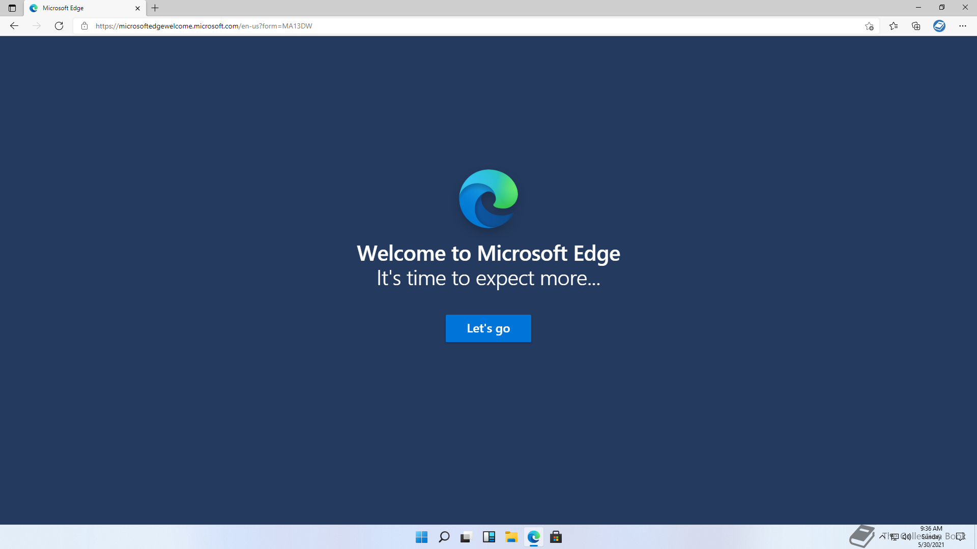Image resolution: width=977 pixels, height=549 pixels.
Task: Minimize the Edge window
Action: click(918, 8)
